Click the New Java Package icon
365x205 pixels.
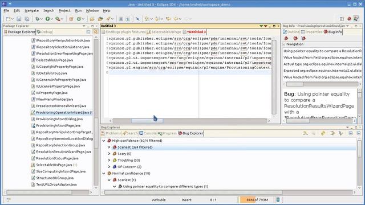[x=71, y=19]
